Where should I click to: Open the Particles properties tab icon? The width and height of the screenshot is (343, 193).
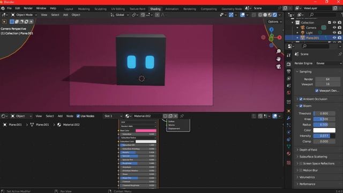[x=289, y=125]
